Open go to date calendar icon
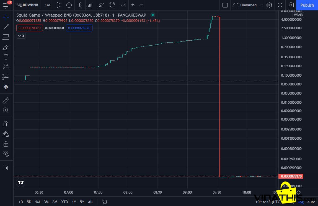 pyautogui.click(x=104, y=202)
